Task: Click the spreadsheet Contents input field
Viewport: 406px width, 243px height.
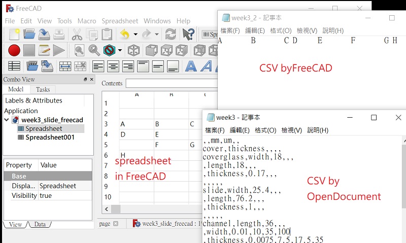Action: point(172,83)
